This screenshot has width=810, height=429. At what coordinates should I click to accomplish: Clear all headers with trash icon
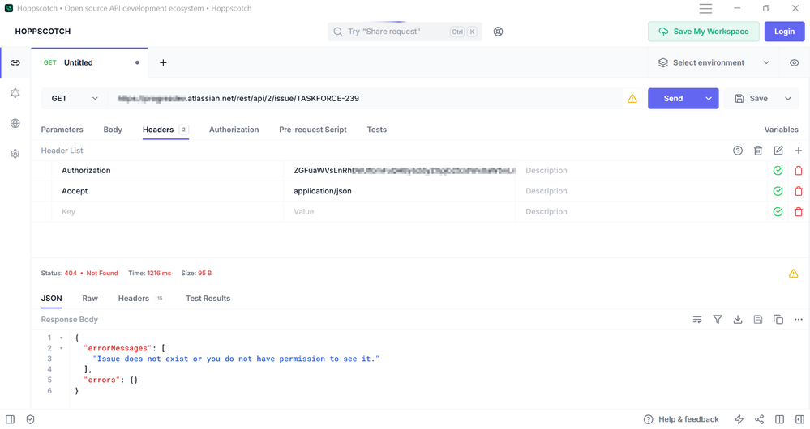pyautogui.click(x=758, y=151)
